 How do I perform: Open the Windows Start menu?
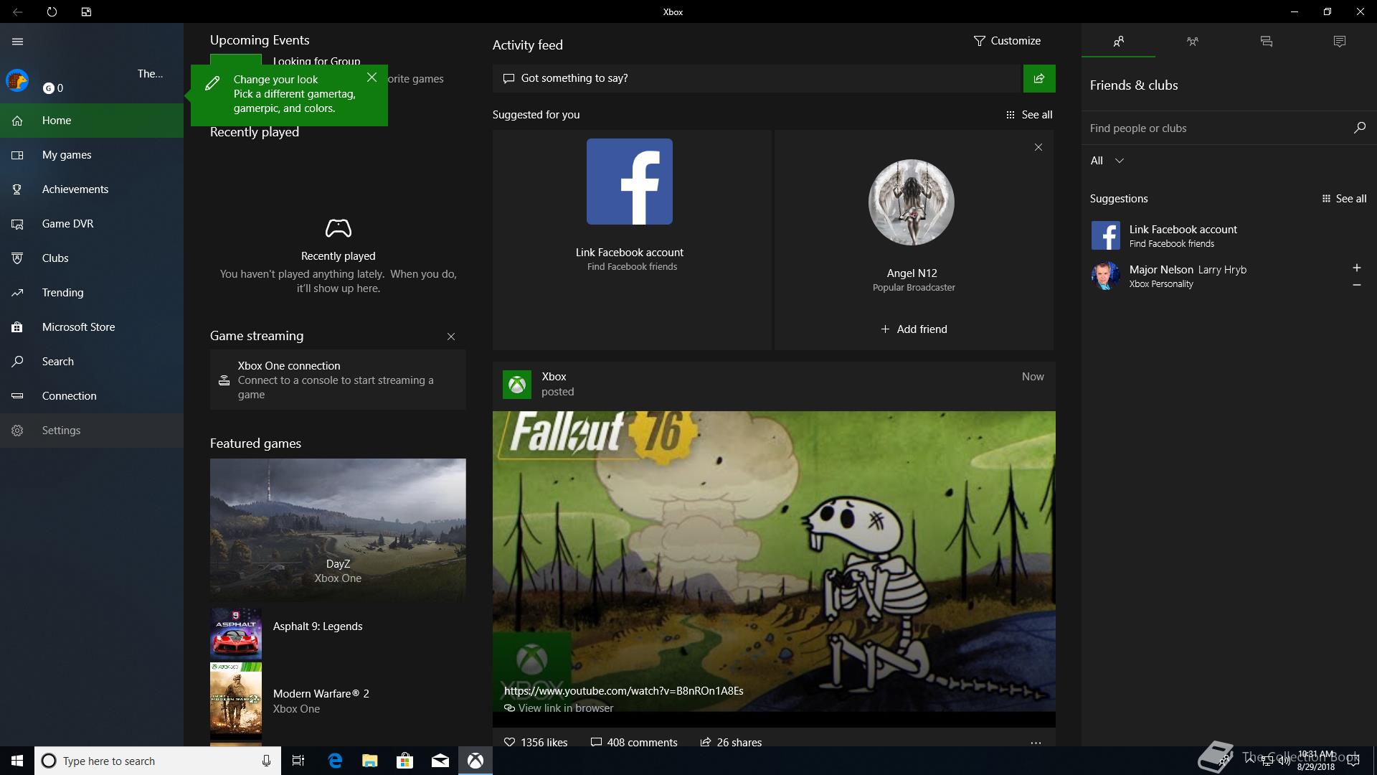point(17,761)
